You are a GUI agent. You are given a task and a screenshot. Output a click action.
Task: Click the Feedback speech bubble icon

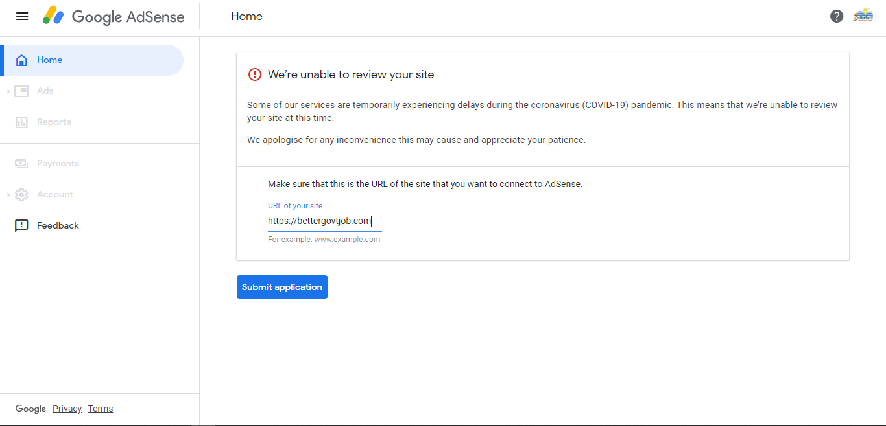(21, 226)
